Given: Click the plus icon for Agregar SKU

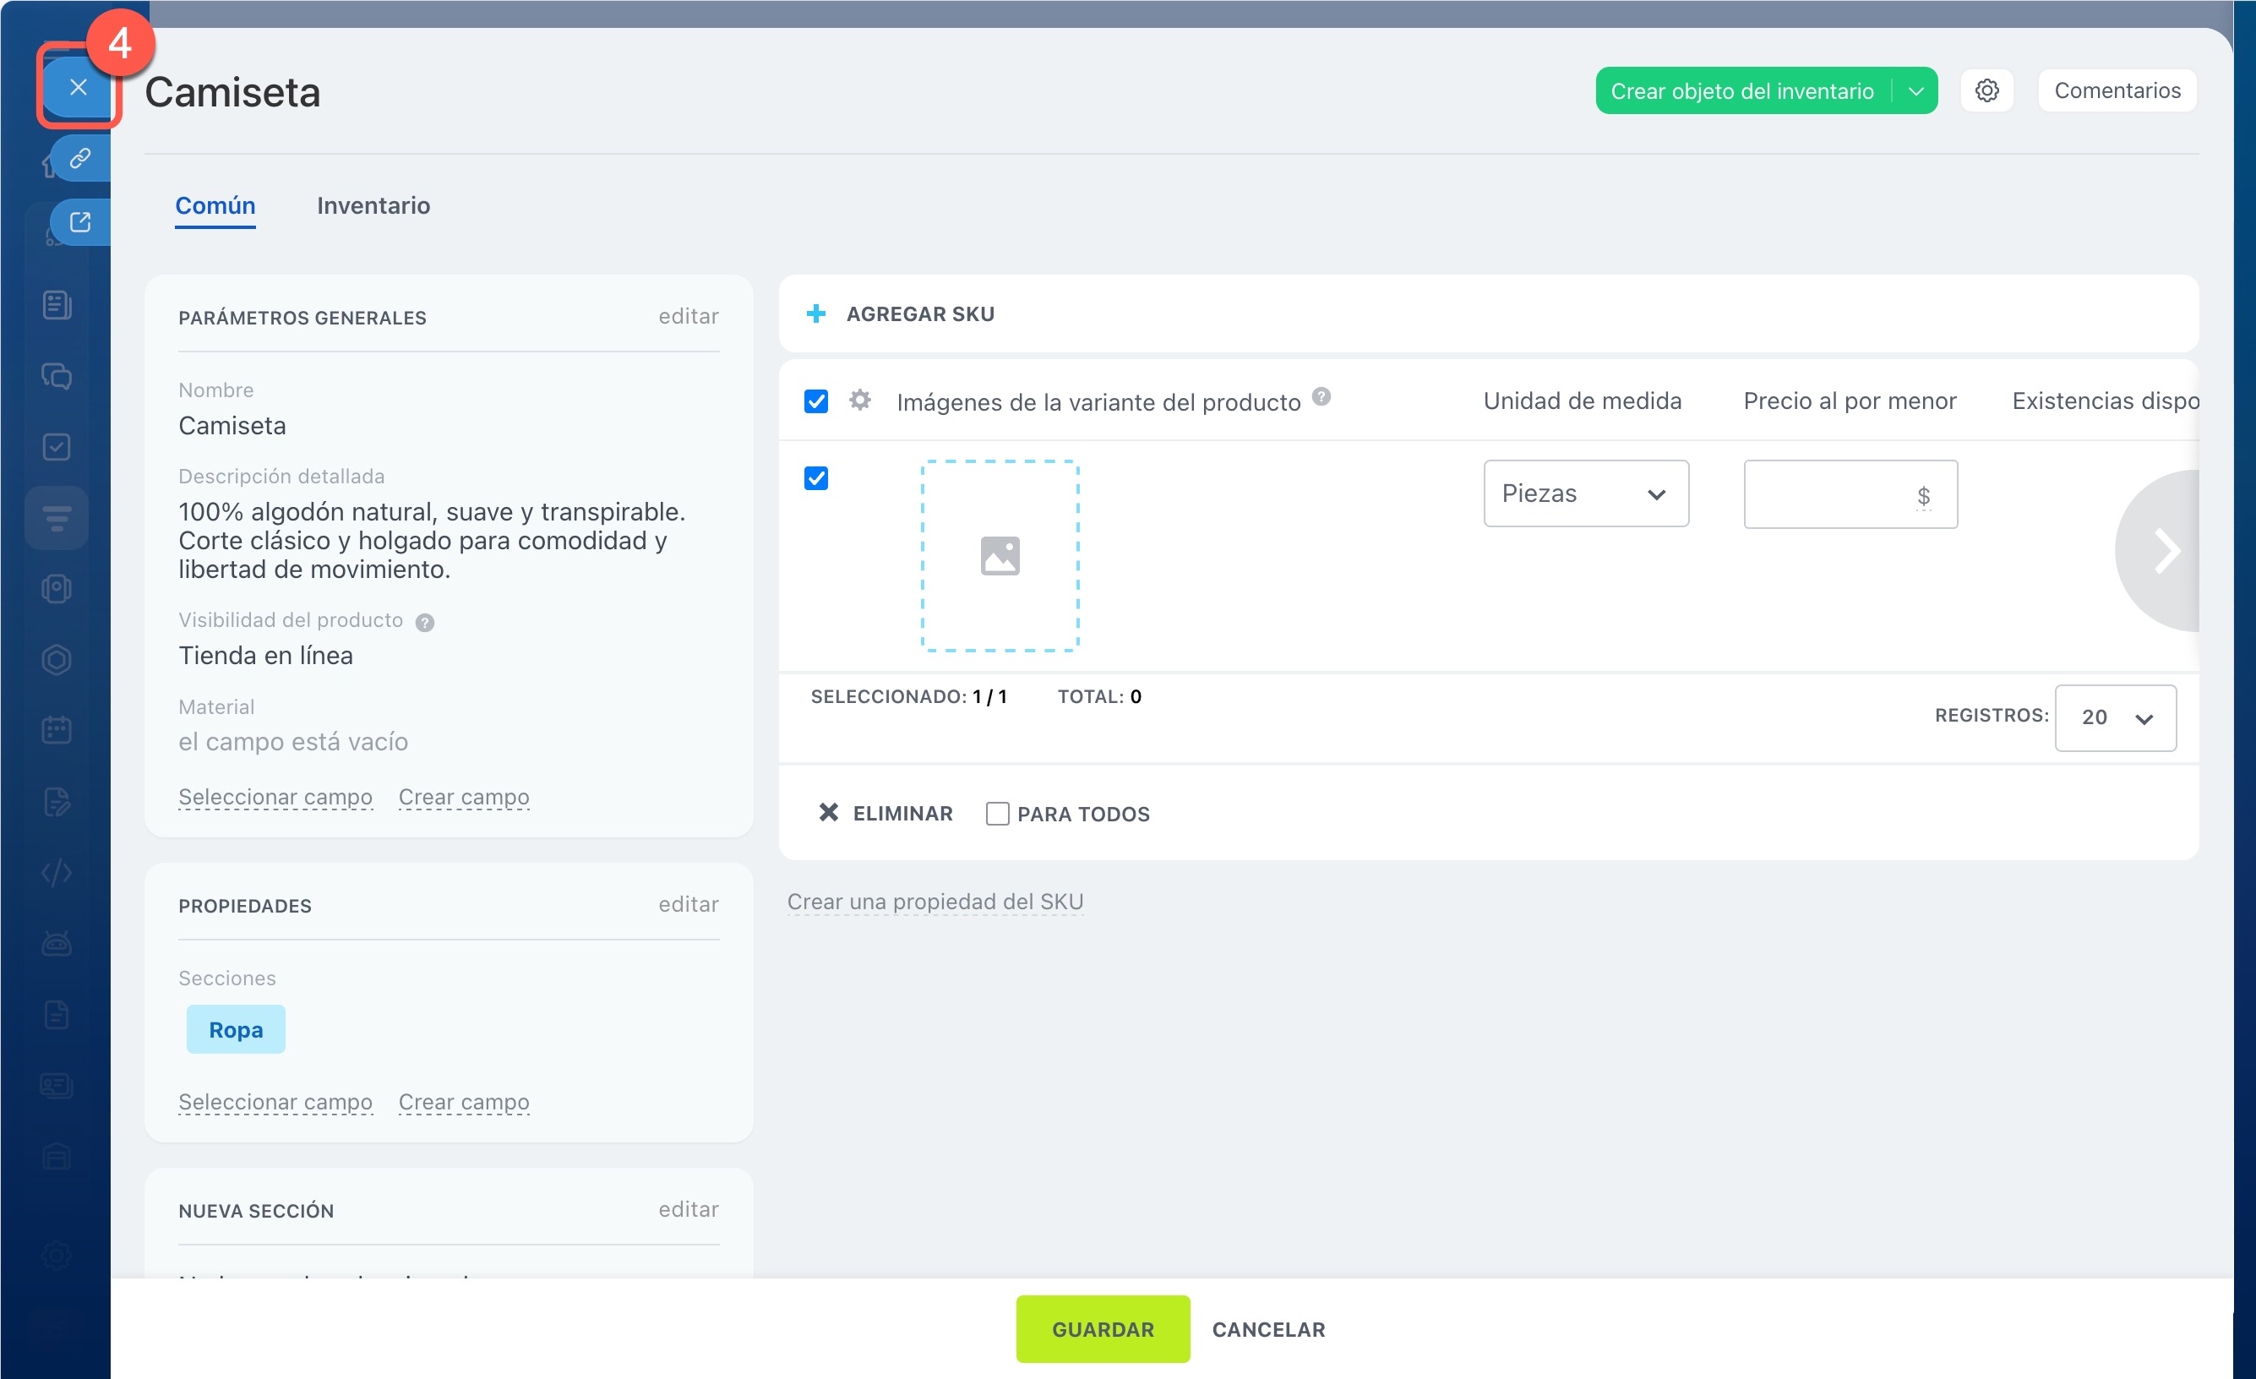Looking at the screenshot, I should tap(815, 314).
